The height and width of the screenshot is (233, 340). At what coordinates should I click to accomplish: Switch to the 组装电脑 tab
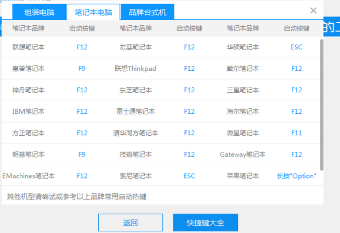coord(39,12)
